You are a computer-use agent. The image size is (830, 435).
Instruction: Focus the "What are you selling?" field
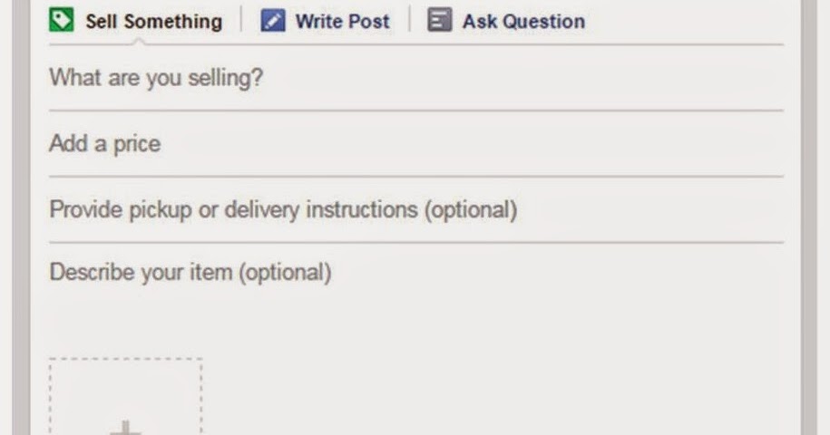click(x=416, y=78)
